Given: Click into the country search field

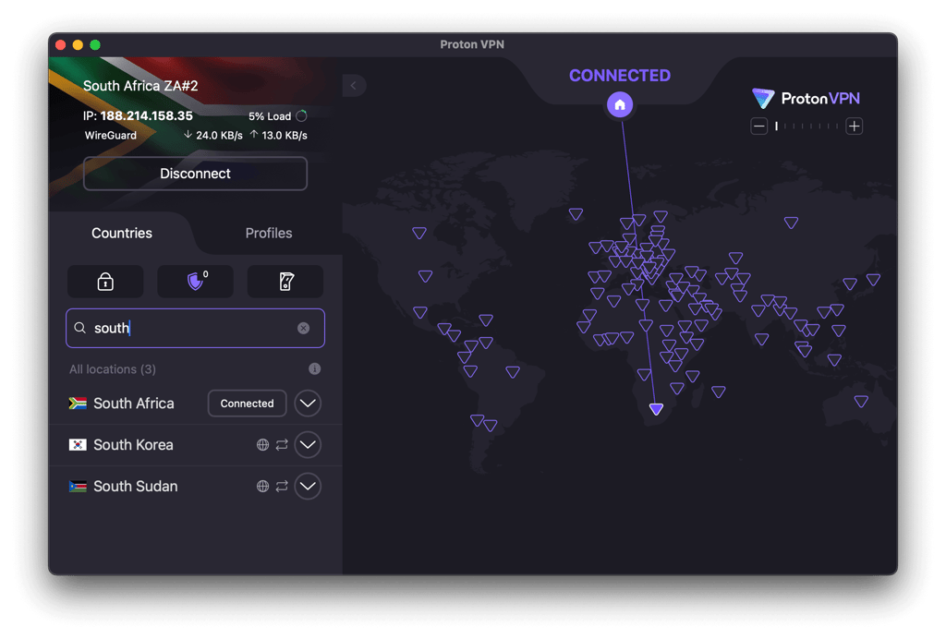Looking at the screenshot, I should coord(195,328).
